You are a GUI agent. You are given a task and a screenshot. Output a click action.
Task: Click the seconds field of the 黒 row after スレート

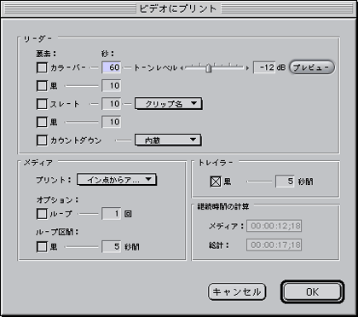click(112, 122)
